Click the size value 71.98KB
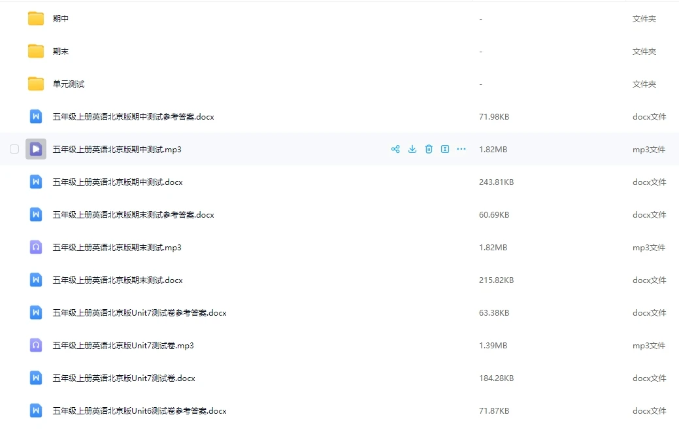 coord(494,117)
